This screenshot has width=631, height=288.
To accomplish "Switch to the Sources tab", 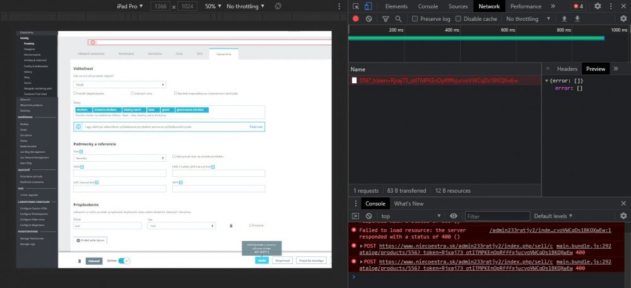I will tap(458, 6).
